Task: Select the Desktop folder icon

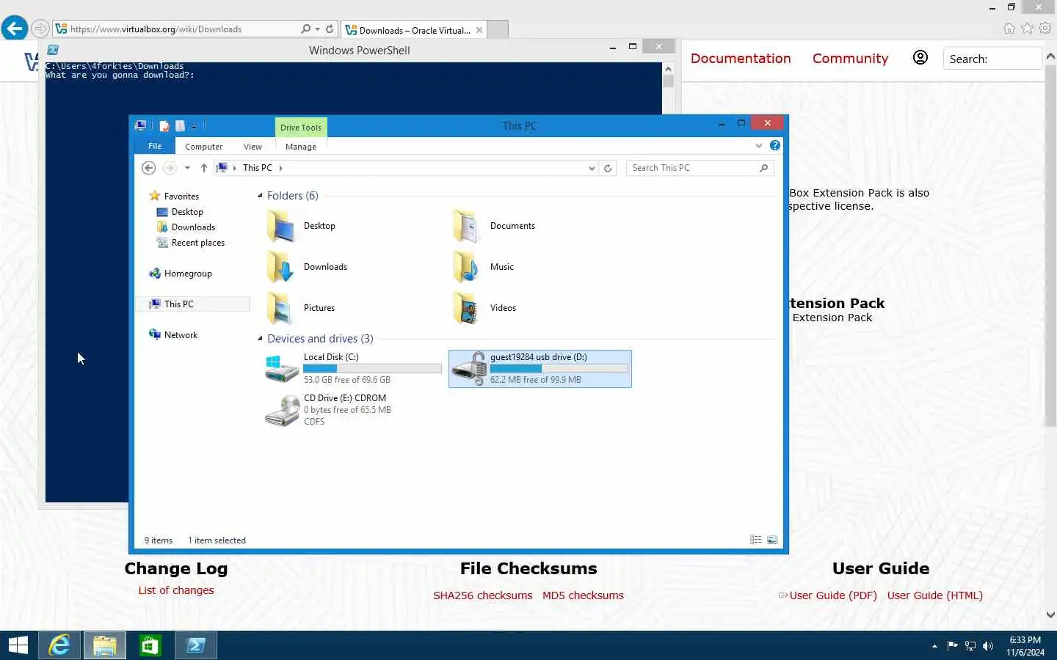Action: tap(280, 226)
